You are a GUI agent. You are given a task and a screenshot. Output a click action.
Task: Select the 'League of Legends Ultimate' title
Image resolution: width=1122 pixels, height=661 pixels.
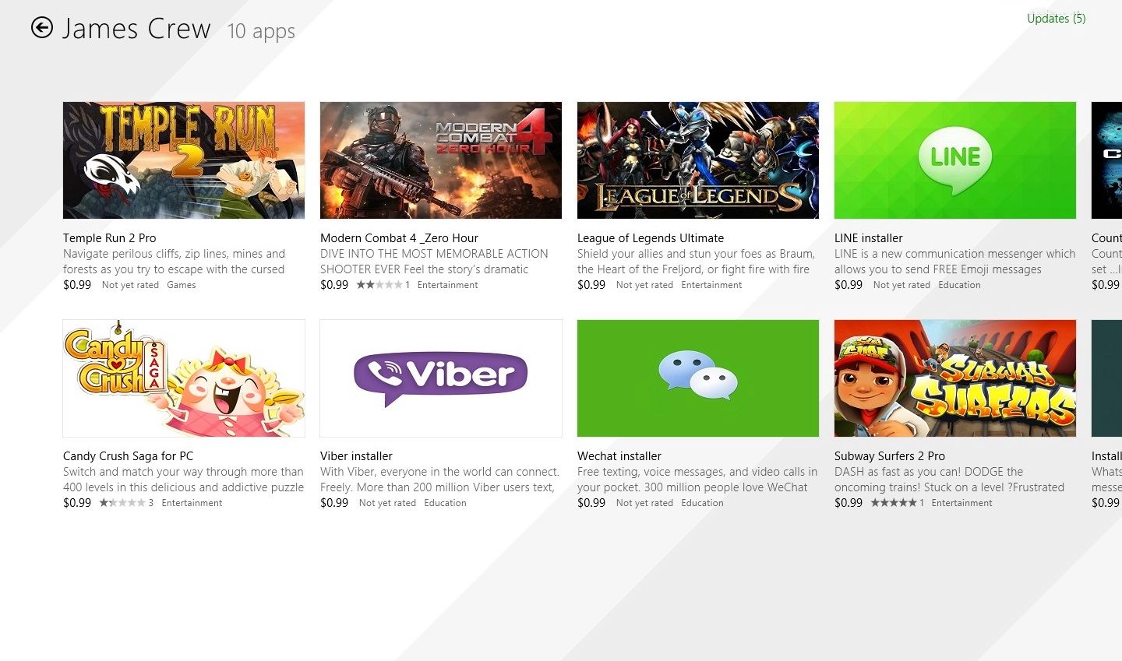(651, 238)
